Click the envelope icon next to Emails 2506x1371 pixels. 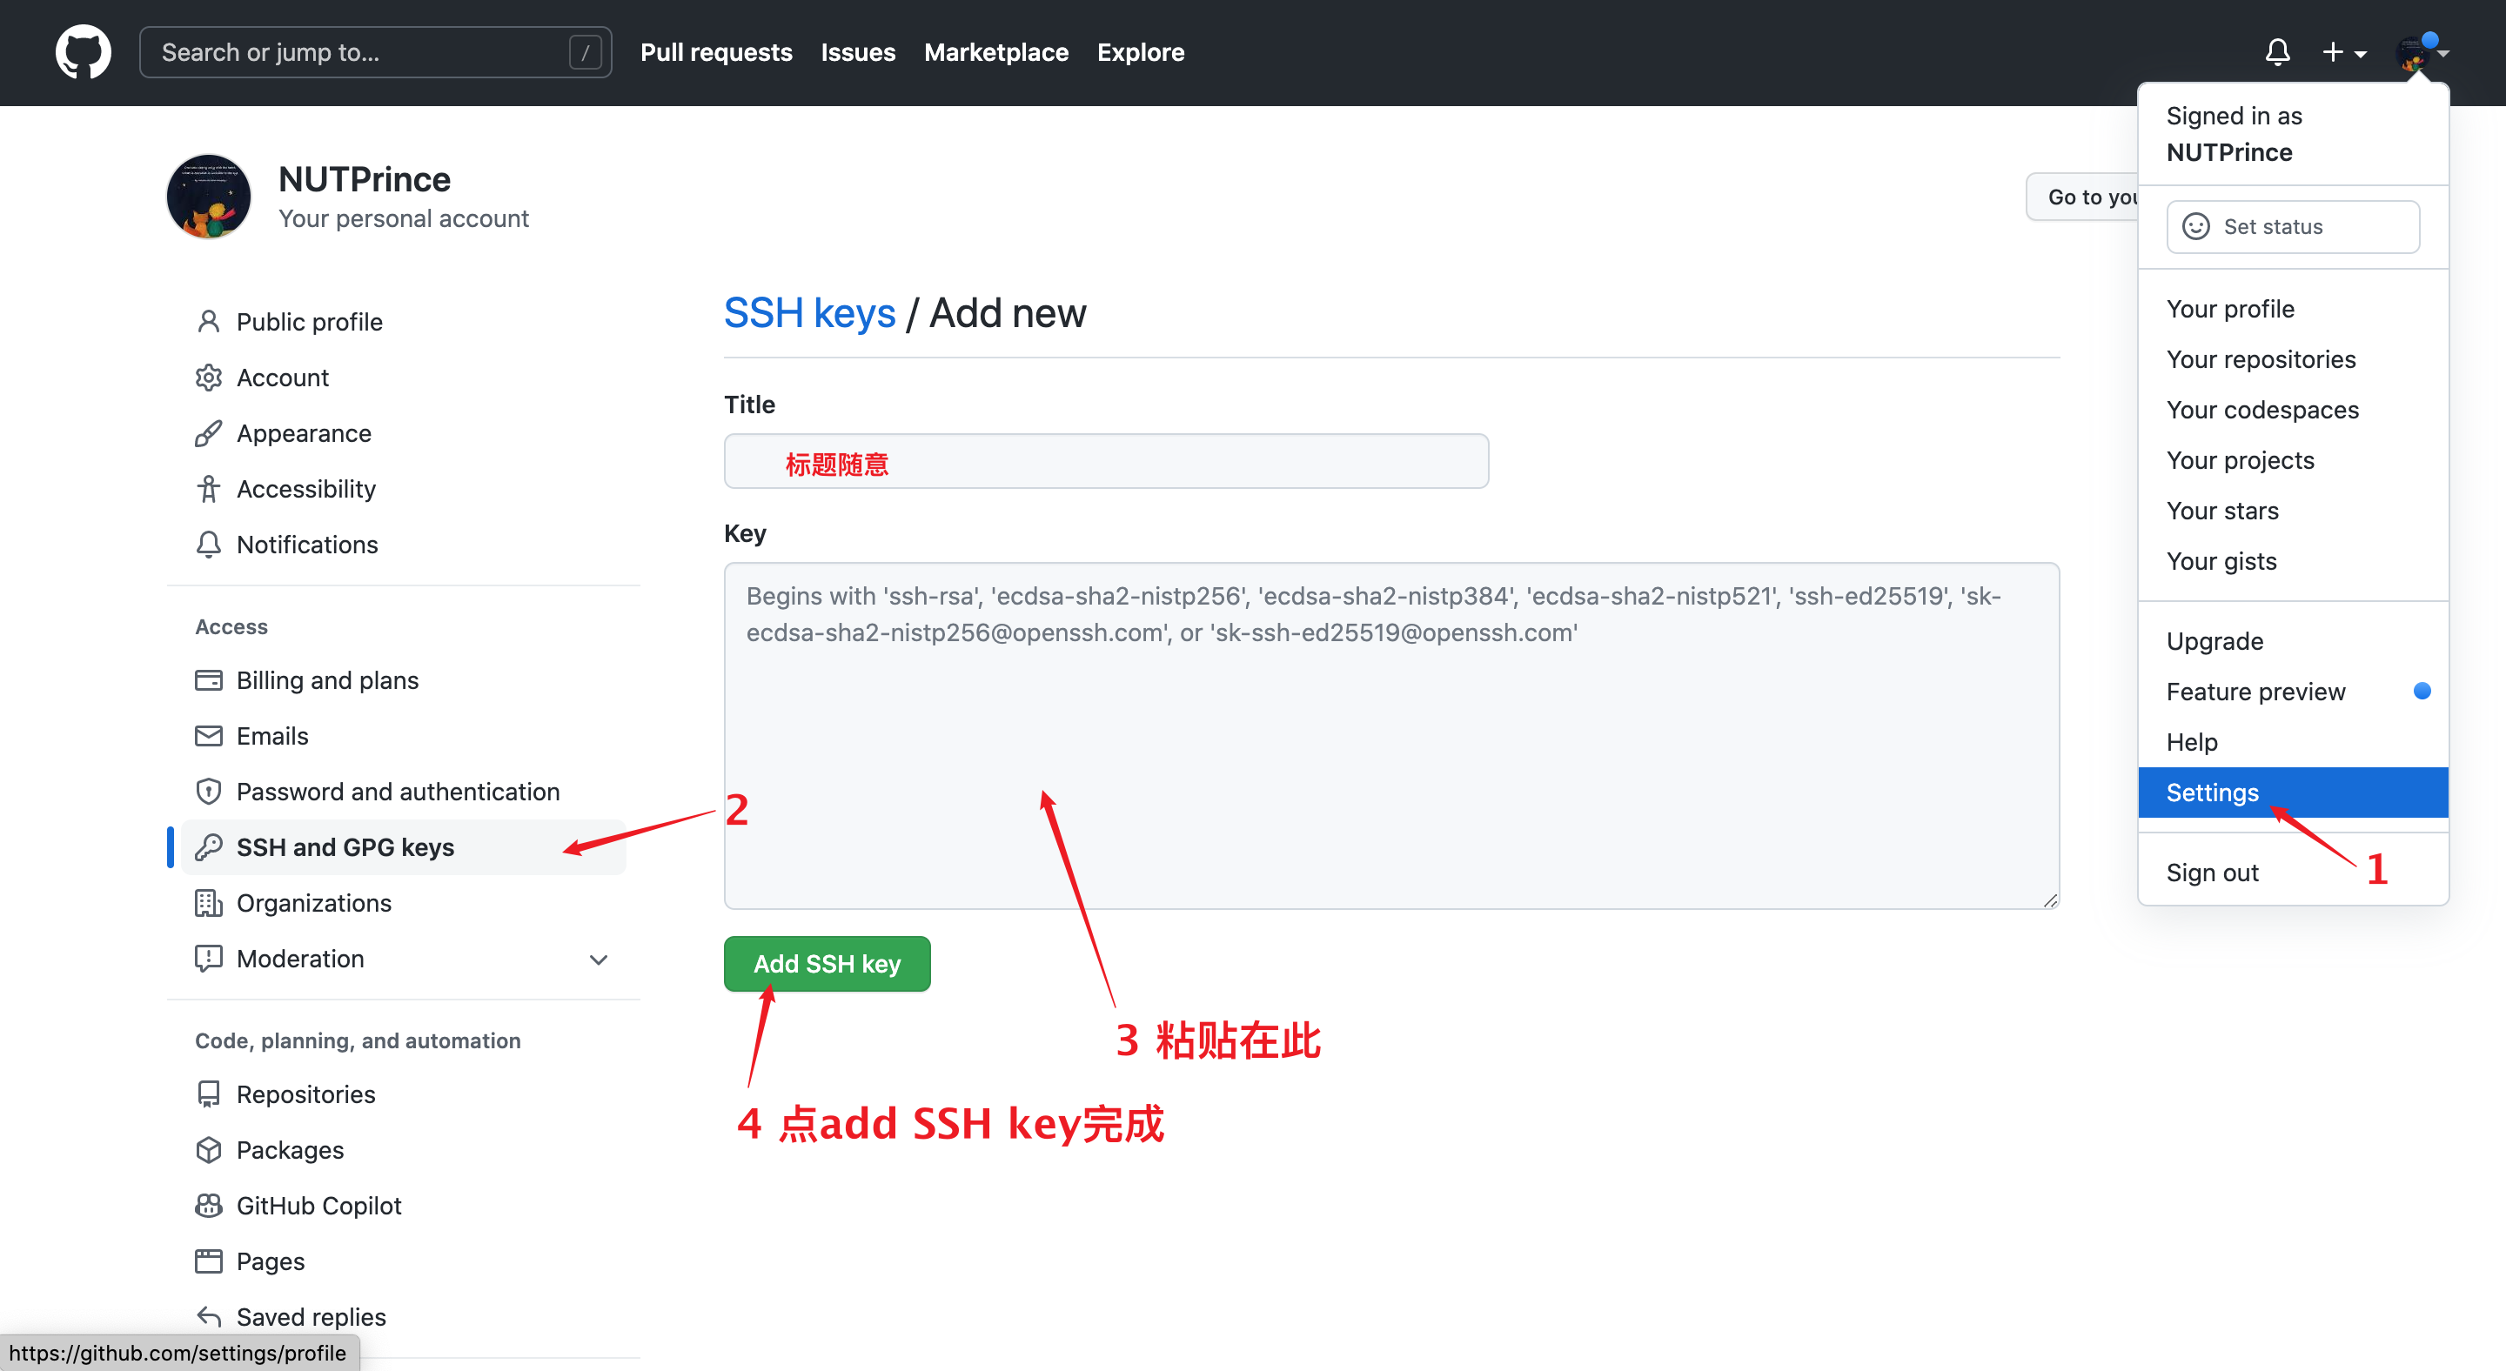click(x=208, y=736)
